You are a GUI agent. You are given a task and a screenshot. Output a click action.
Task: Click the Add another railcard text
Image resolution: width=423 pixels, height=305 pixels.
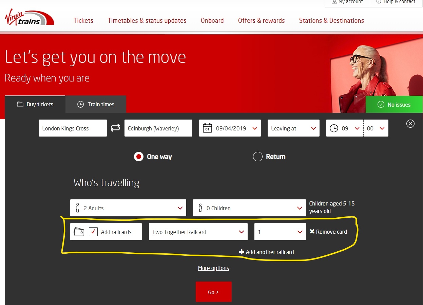pos(270,252)
